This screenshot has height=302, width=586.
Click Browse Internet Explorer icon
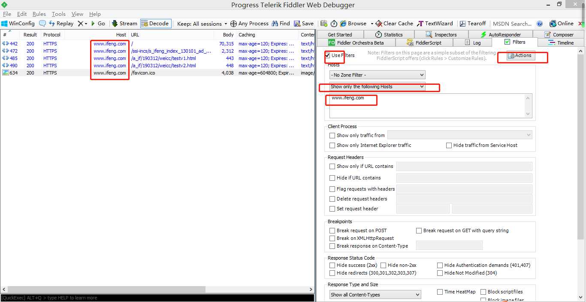pos(353,24)
